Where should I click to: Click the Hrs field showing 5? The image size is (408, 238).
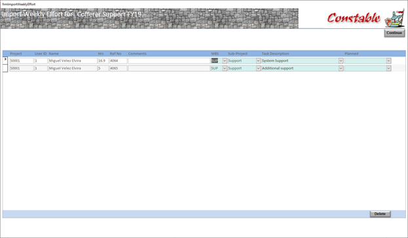(103, 68)
